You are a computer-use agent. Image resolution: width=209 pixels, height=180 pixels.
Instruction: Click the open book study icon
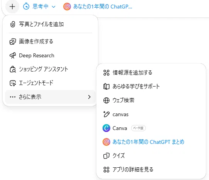pos(106,87)
